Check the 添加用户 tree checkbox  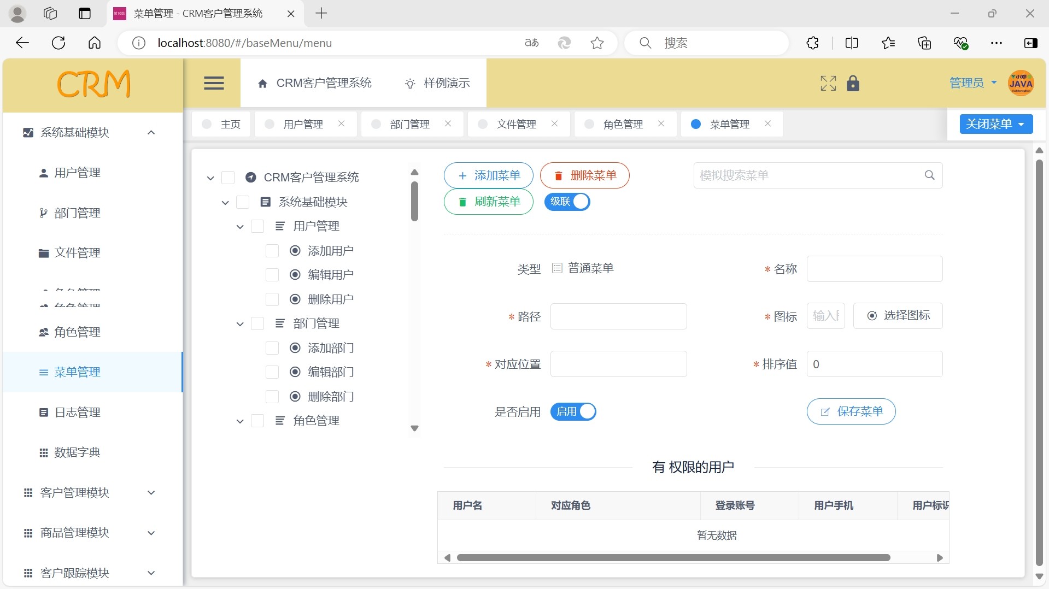[x=272, y=251]
